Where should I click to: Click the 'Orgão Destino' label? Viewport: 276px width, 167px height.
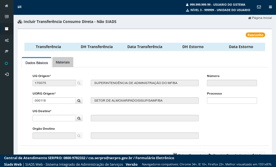[x=44, y=129]
